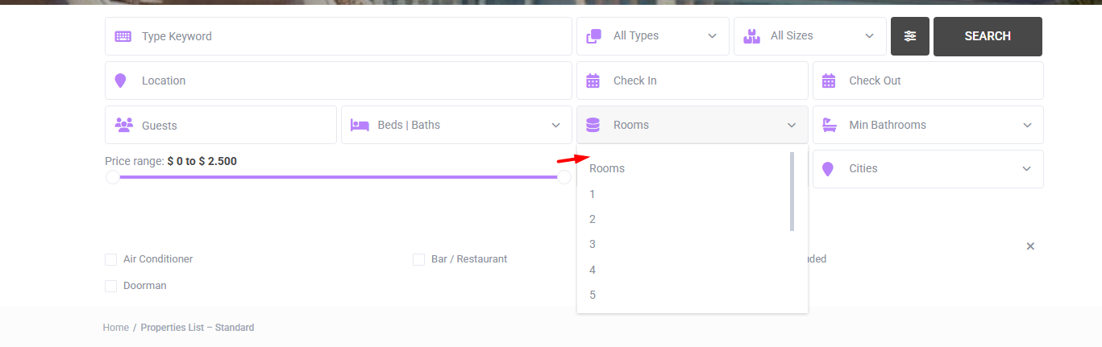
Task: Close the amenities panel with X
Action: pyautogui.click(x=1030, y=246)
